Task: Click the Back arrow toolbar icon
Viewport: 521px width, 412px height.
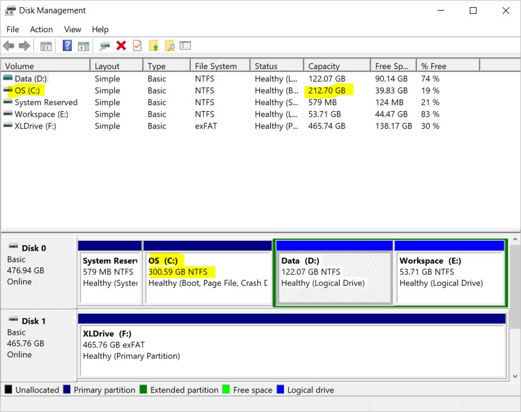Action: pos(9,46)
